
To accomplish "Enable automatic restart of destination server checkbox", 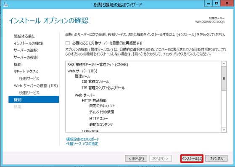I will point(67,43).
